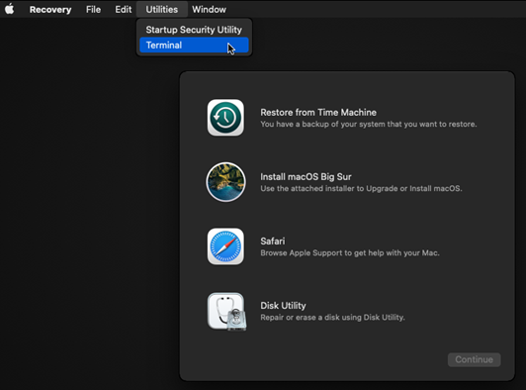Click the Continue button
Screen dimensions: 526x390
[x=474, y=359]
